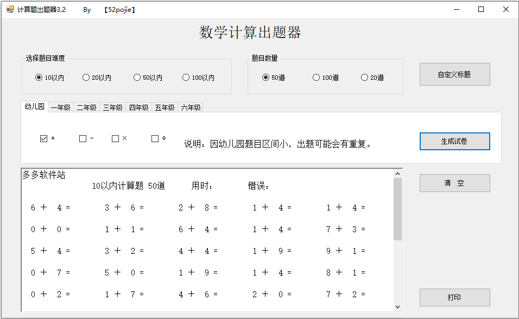Click the problem 7 + 2 =
Image resolution: width=519 pixels, height=319 pixels.
pos(346,294)
